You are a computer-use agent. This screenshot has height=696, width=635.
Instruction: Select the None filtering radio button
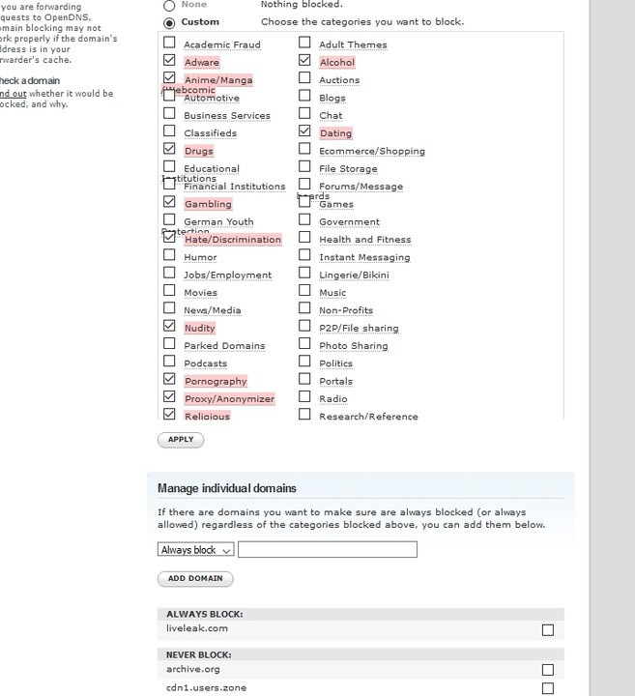tap(170, 5)
